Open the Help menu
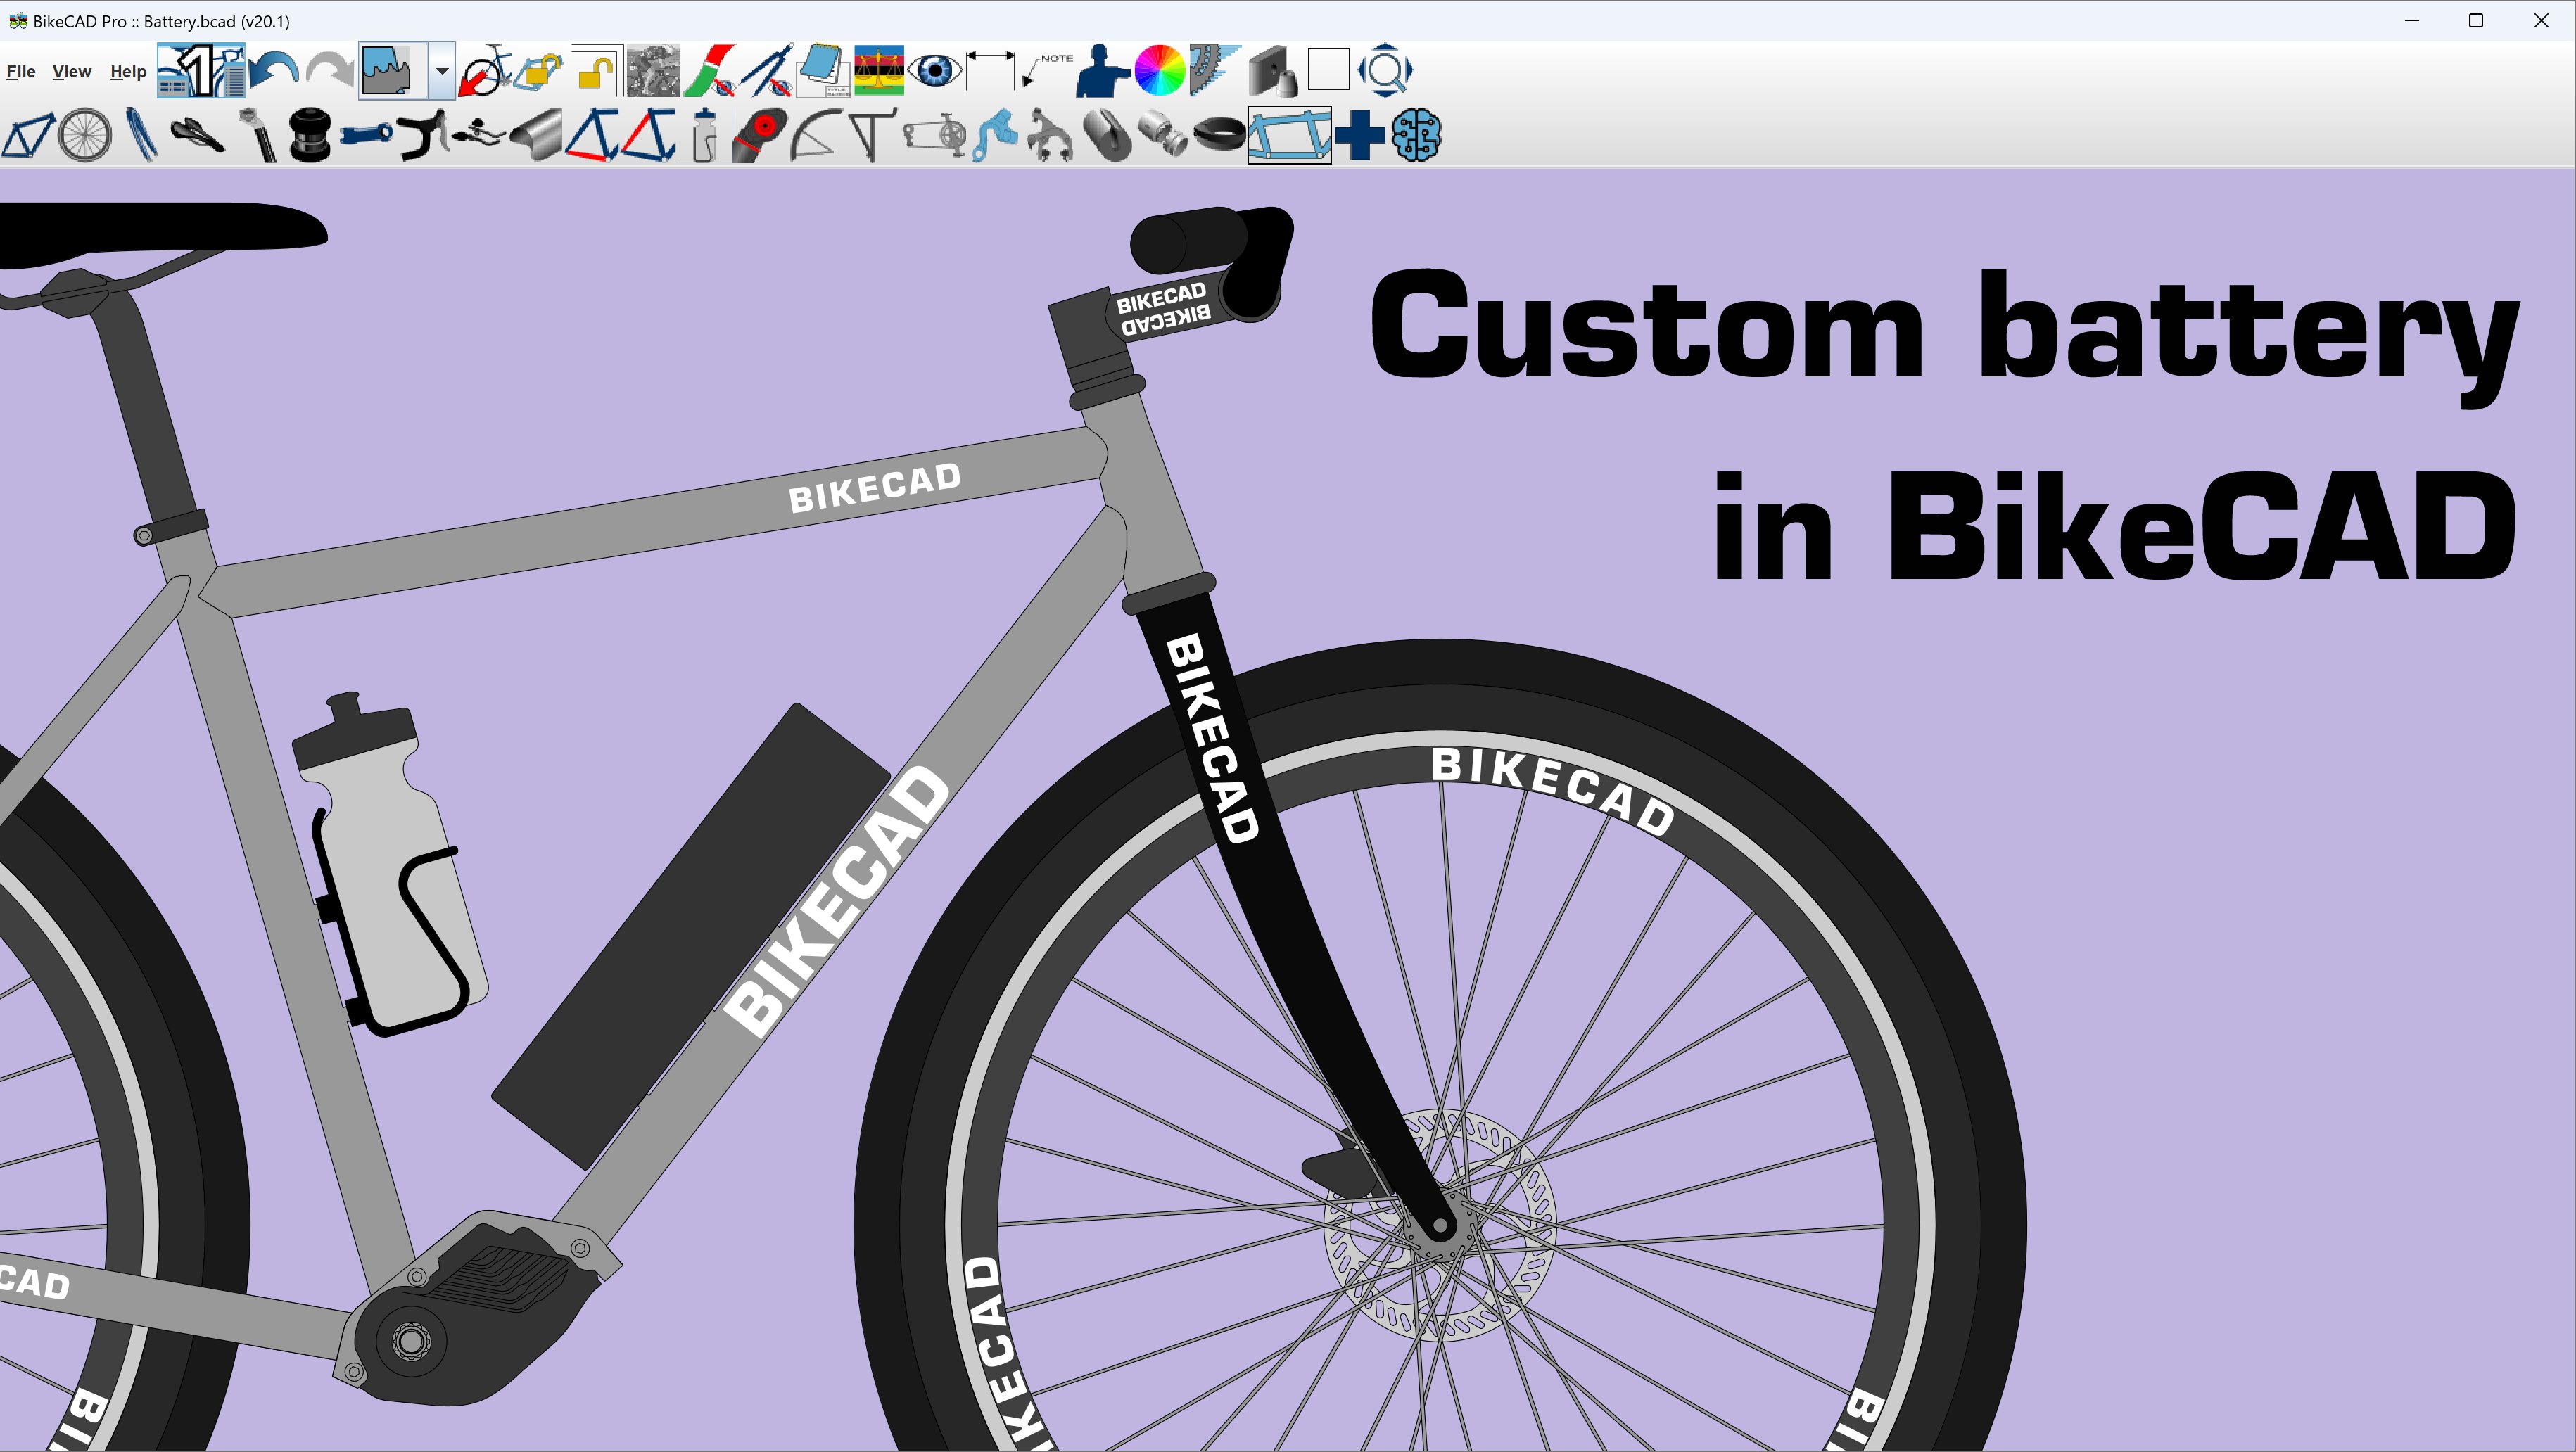Viewport: 2576px width, 1452px height. 128,71
